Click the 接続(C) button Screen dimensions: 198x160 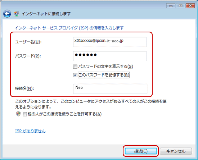pyautogui.click(x=141, y=151)
